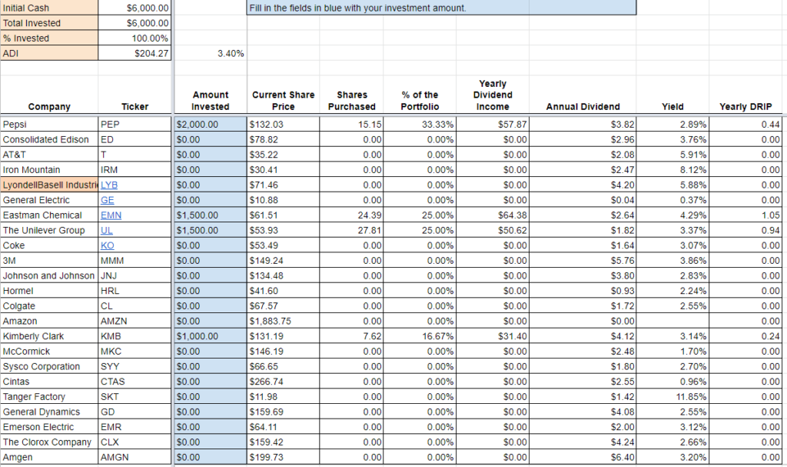Select the Initial Cash label cell
The image size is (787, 467).
tap(49, 8)
